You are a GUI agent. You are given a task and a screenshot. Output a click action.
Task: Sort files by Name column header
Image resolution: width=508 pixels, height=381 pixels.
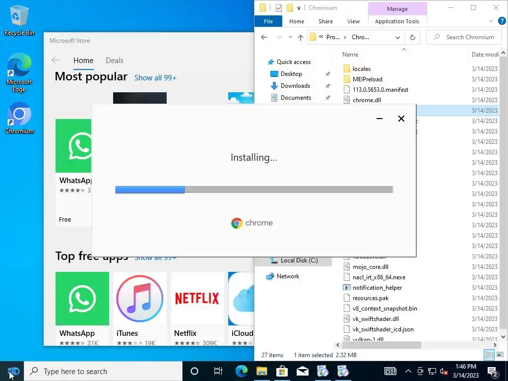pyautogui.click(x=350, y=55)
